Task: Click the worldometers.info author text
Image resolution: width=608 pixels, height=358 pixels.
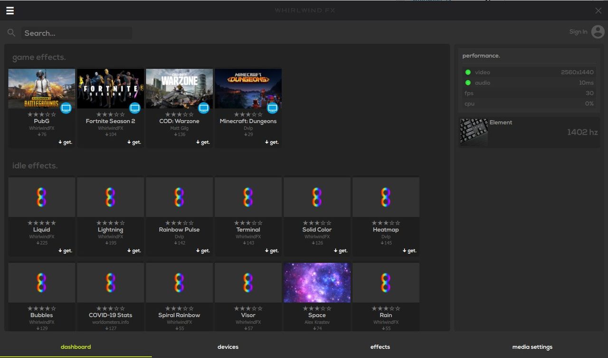Action: point(111,322)
